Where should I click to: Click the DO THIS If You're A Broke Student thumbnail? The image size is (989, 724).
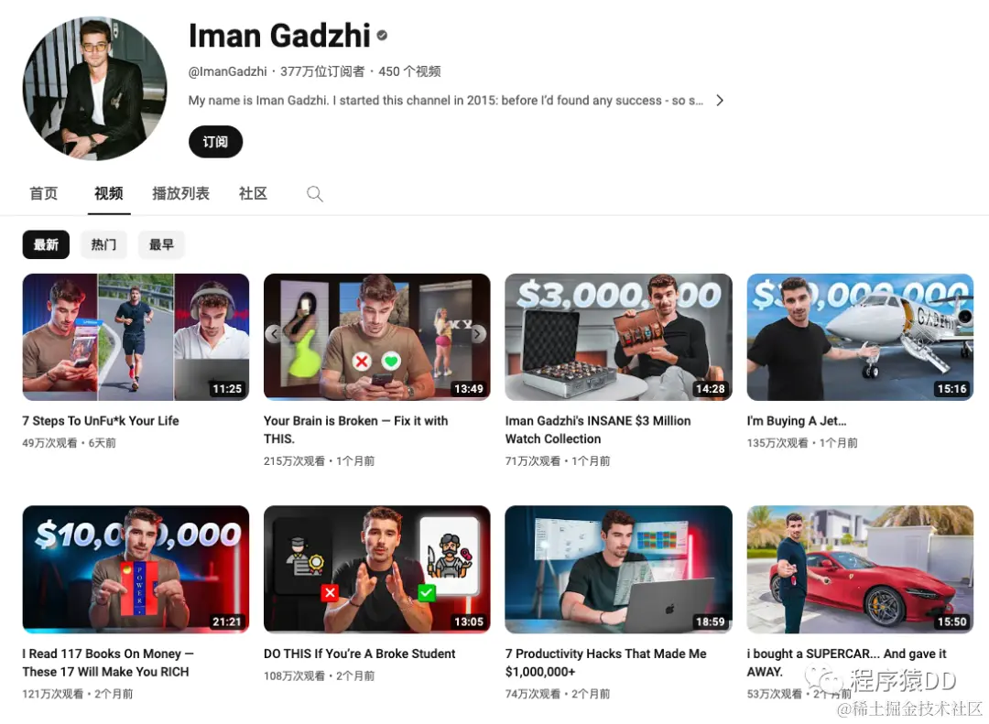click(377, 569)
